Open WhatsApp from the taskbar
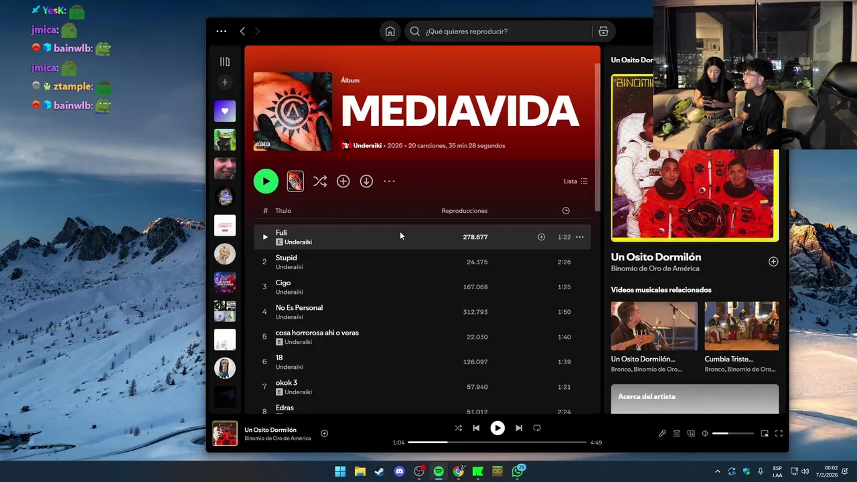The image size is (857, 482). (x=518, y=471)
